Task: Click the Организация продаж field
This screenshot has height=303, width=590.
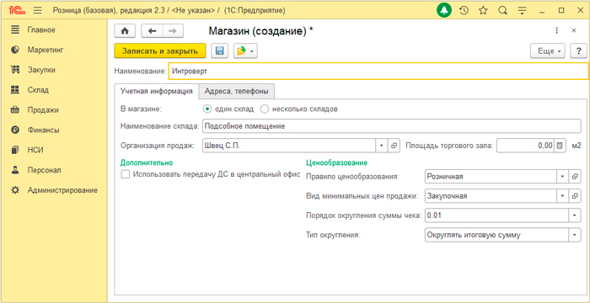Action: (289, 146)
